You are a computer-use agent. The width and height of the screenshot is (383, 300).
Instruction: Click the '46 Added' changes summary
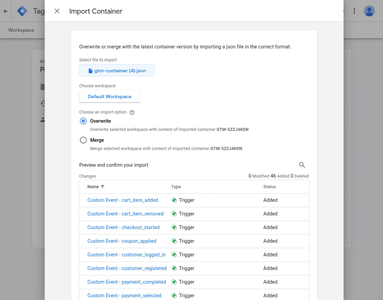(280, 176)
